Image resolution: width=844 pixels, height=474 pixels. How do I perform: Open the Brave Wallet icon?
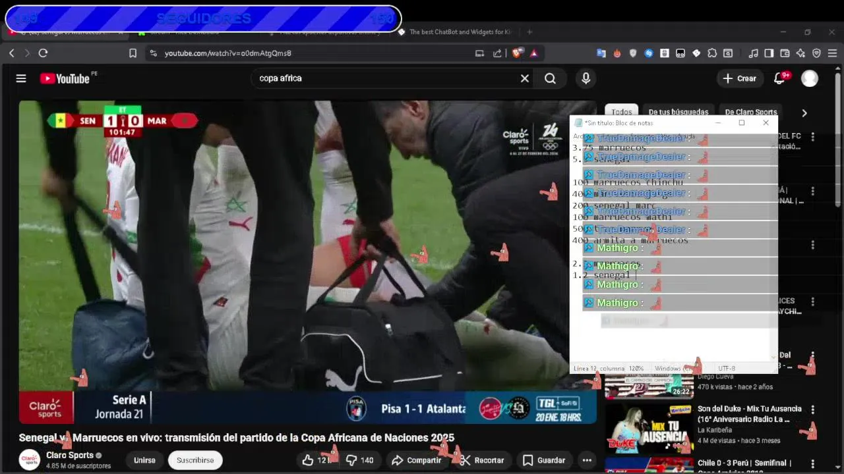tap(785, 53)
